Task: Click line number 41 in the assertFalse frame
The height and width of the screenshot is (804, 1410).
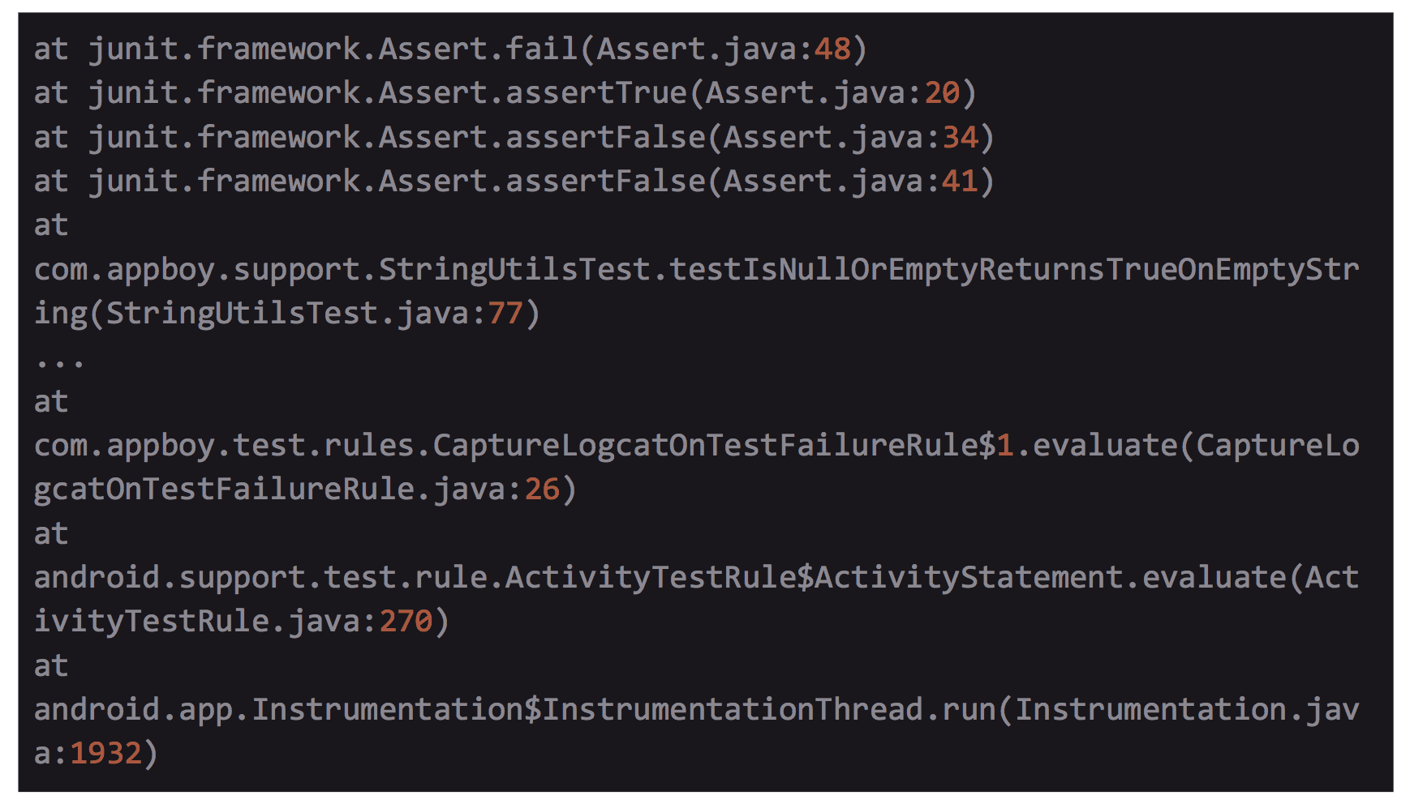Action: [x=960, y=182]
